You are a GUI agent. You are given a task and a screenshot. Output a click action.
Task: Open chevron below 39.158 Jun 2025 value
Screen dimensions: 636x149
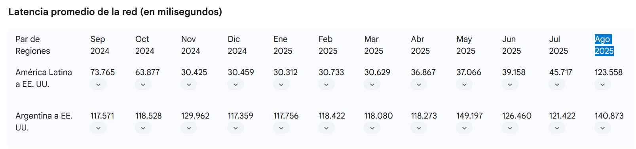[x=510, y=85]
